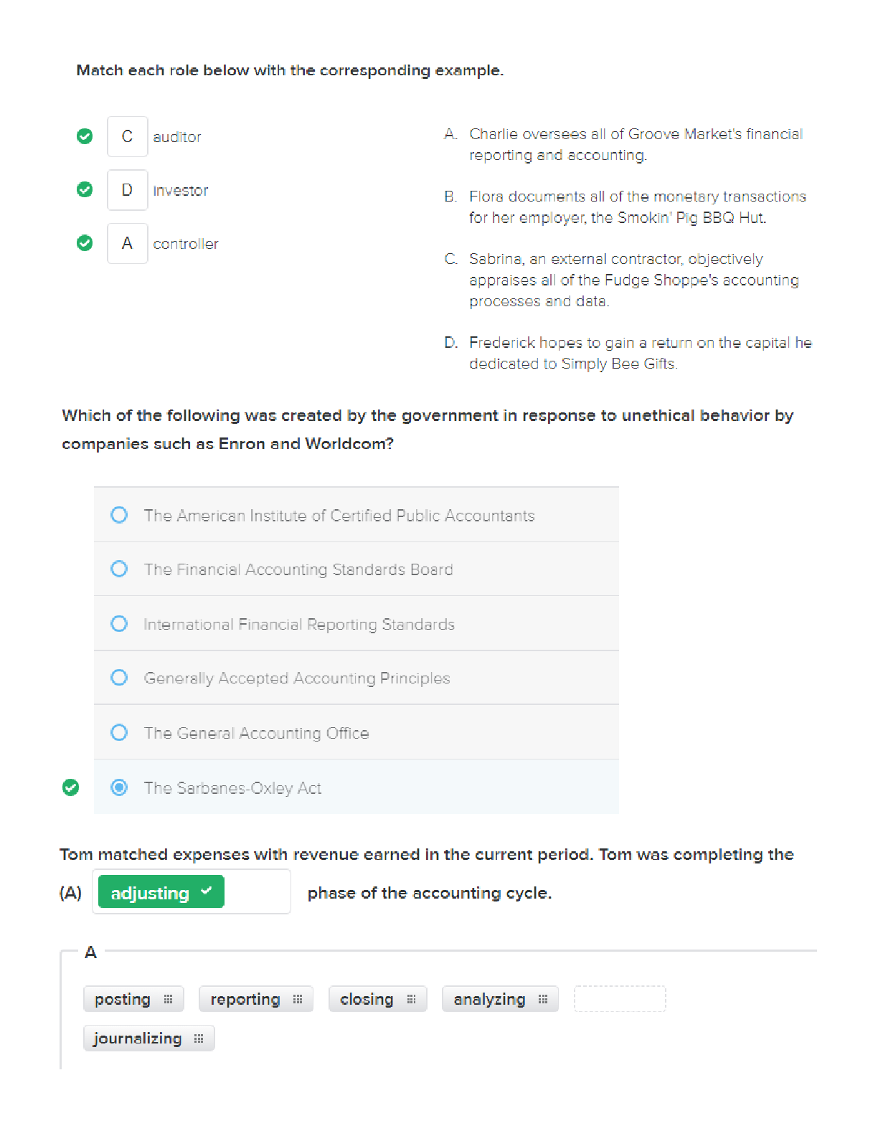Click the drag handle on the closing chip
Screen dimensions: 878x1136
[411, 999]
